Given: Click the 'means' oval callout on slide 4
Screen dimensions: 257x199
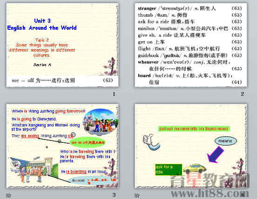Looking at the screenshot, I should (x=226, y=141).
